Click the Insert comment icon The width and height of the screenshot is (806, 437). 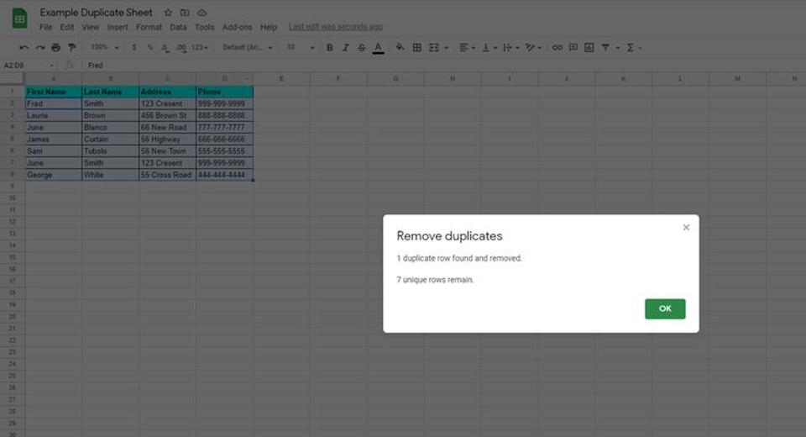573,47
